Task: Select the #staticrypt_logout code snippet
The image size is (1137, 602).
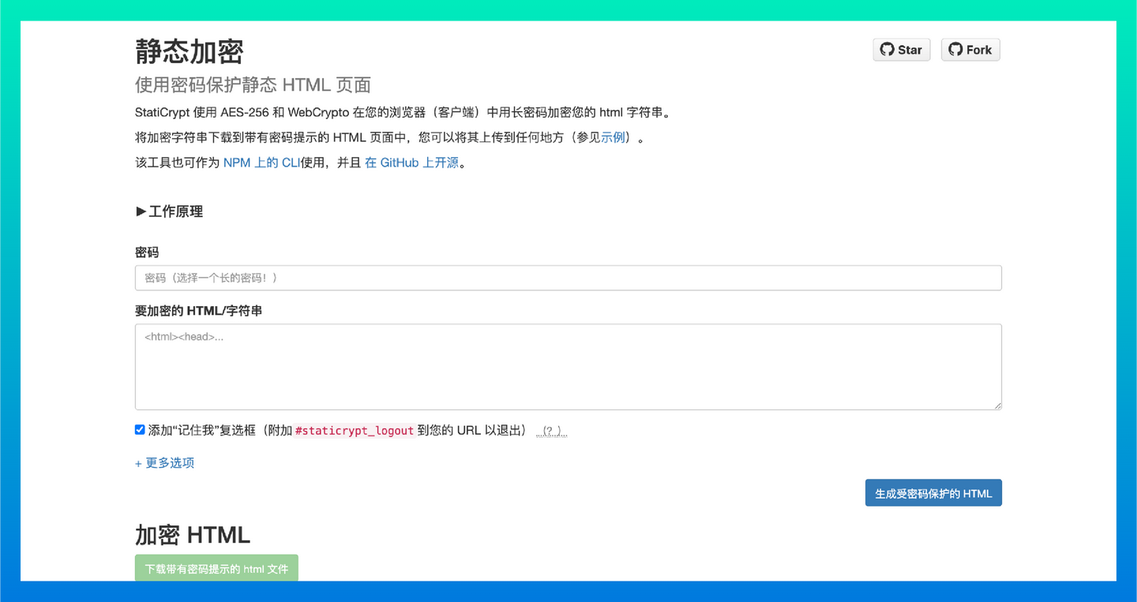Action: tap(355, 430)
